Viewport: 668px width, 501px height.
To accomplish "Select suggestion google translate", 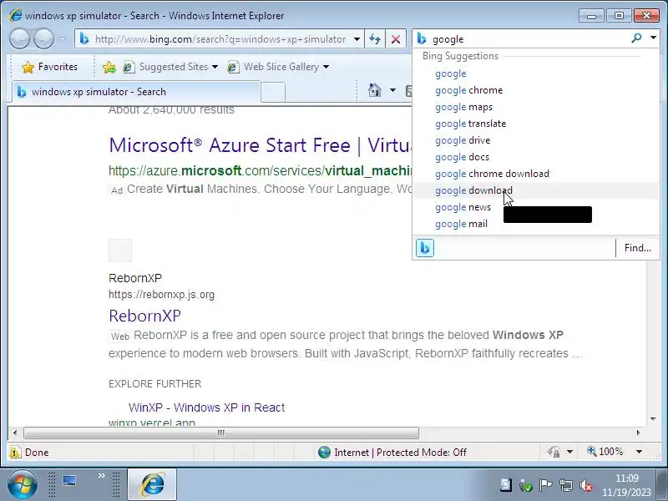I will pyautogui.click(x=535, y=124).
